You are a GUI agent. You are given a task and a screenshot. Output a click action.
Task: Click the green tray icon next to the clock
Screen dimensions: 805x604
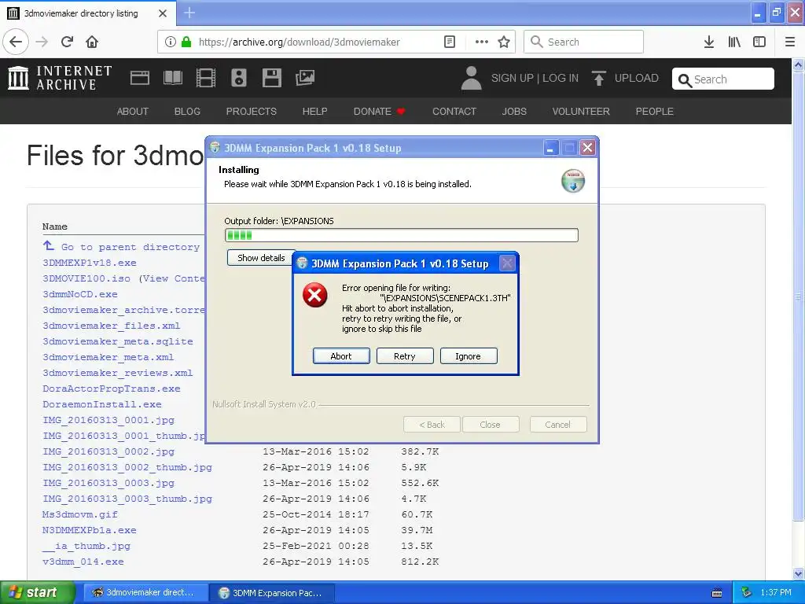pyautogui.click(x=747, y=593)
